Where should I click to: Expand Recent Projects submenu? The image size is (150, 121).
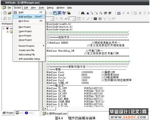tap(29, 46)
